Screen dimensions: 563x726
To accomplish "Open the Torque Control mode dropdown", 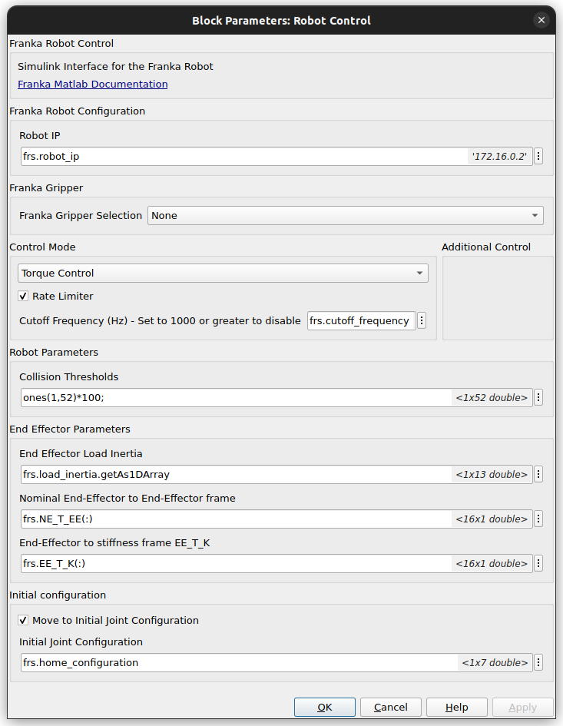I will tap(223, 273).
